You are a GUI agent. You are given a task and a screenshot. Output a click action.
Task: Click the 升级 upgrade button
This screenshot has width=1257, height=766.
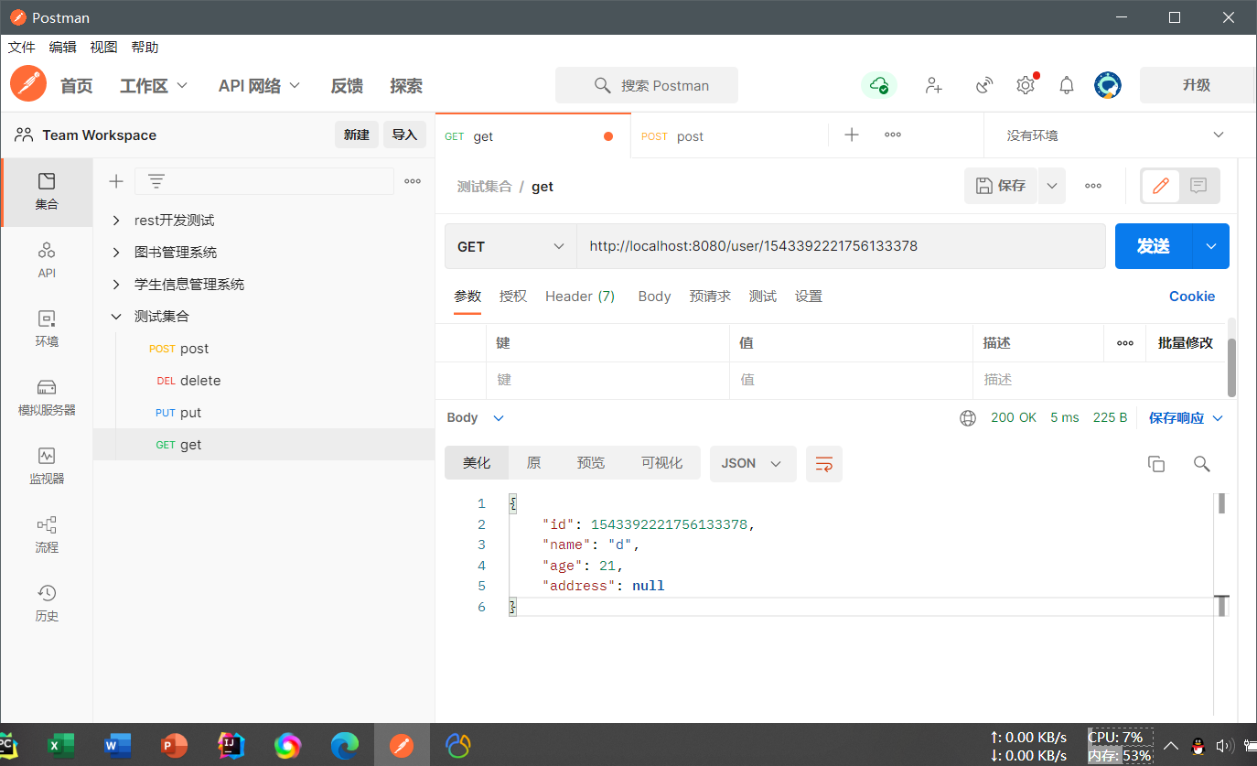click(x=1197, y=85)
